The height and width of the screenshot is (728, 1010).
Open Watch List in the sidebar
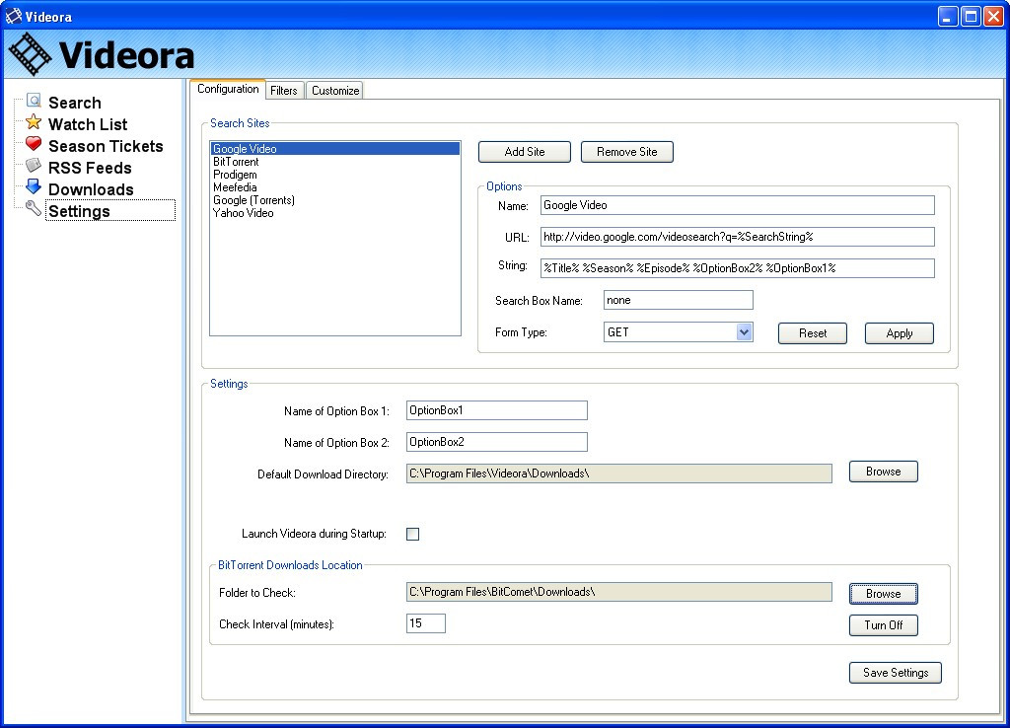pyautogui.click(x=88, y=124)
